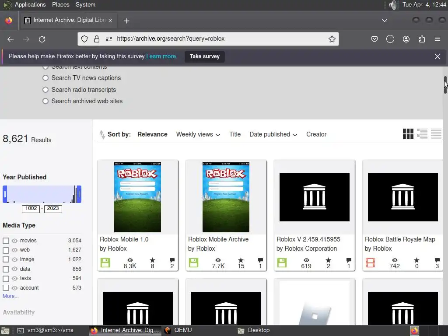Select Search radio transcripts radio button

(45, 90)
